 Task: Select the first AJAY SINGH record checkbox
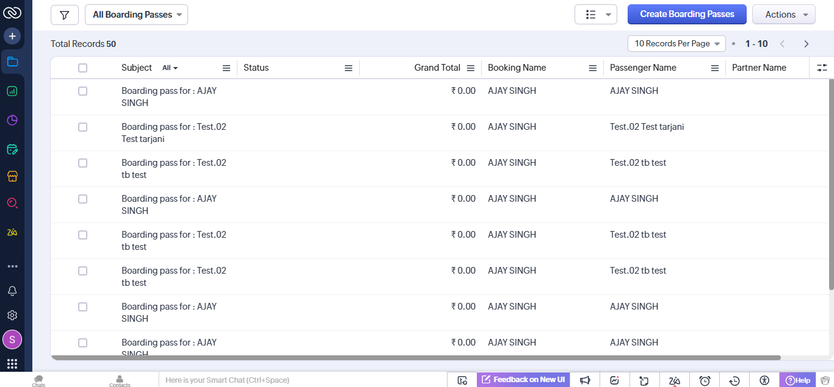(x=82, y=91)
